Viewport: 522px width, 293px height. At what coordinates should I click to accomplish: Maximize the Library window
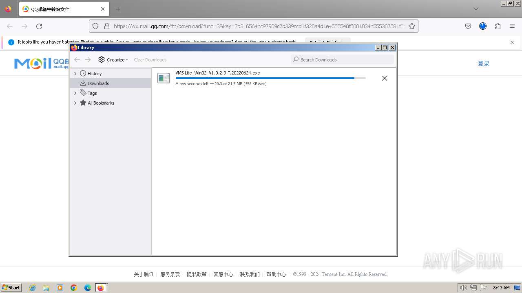[x=385, y=48]
